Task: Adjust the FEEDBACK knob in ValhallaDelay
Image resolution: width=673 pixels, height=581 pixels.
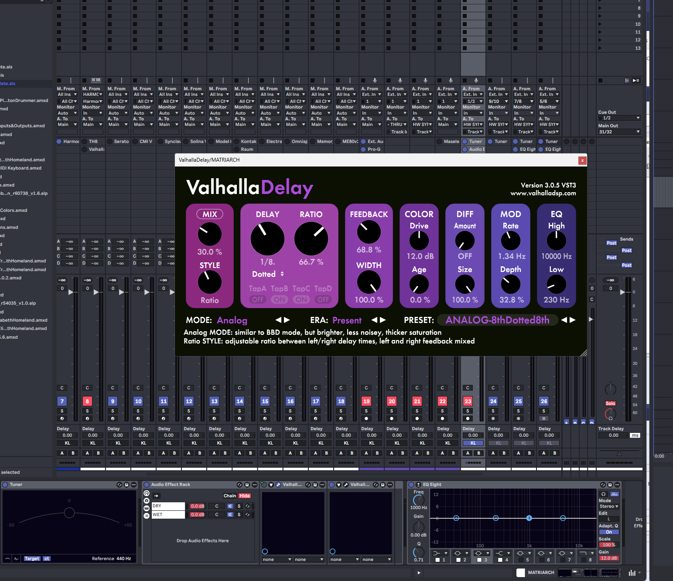Action: (x=369, y=232)
